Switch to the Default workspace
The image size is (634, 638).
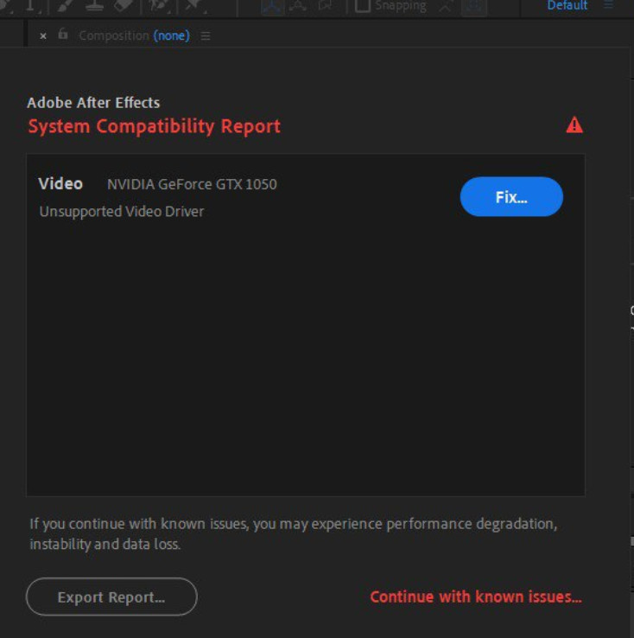[567, 5]
